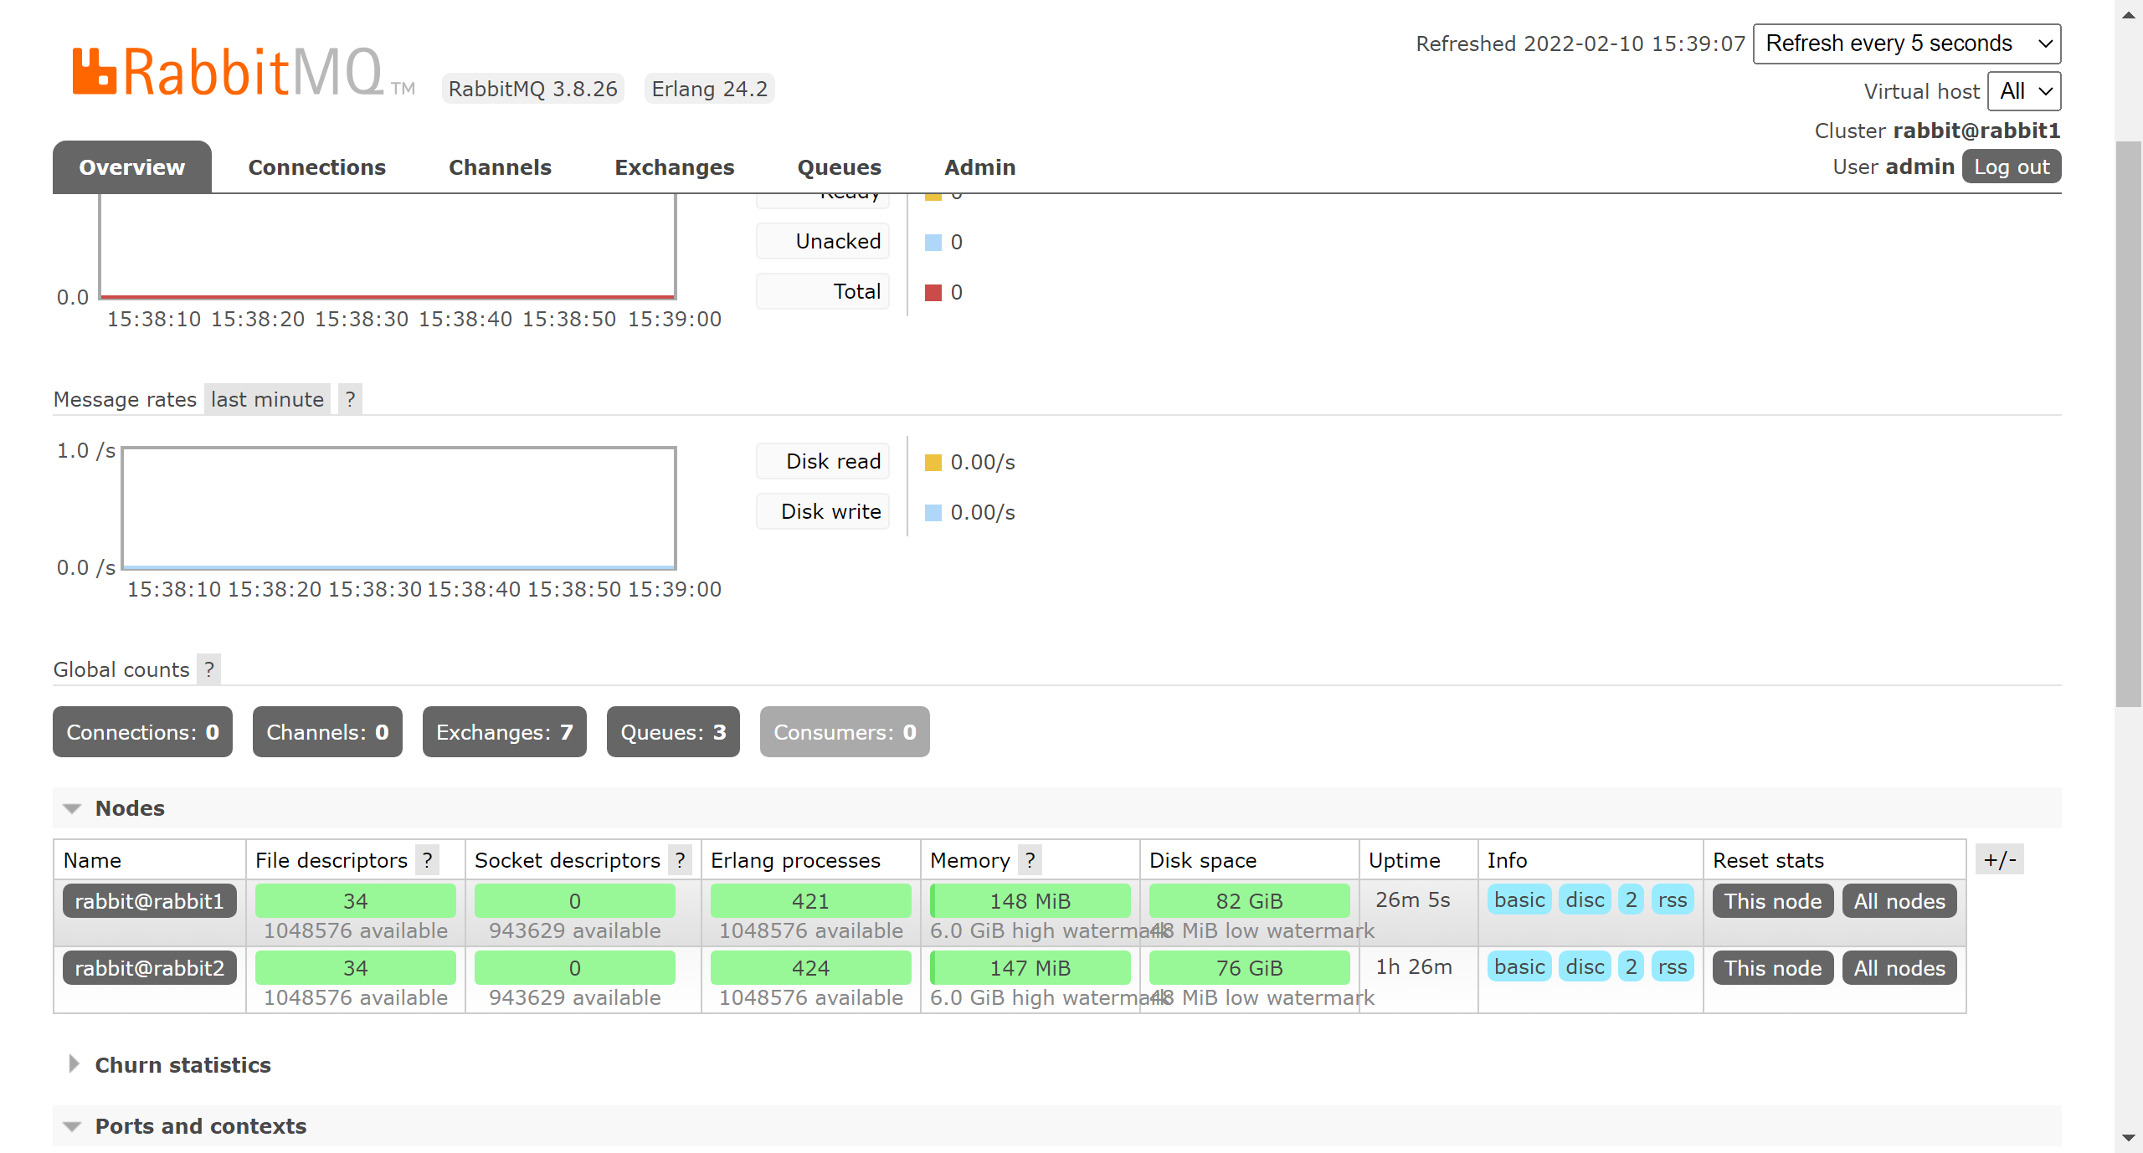Screen dimensions: 2143x1153
Task: Open the Global counts help icon
Action: click(x=209, y=669)
